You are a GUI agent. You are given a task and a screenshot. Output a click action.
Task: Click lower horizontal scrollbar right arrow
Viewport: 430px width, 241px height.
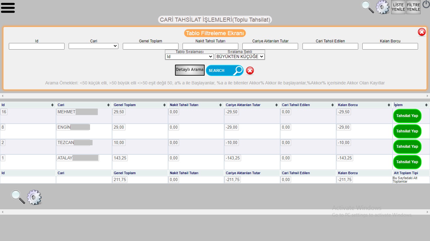pyautogui.click(x=427, y=212)
